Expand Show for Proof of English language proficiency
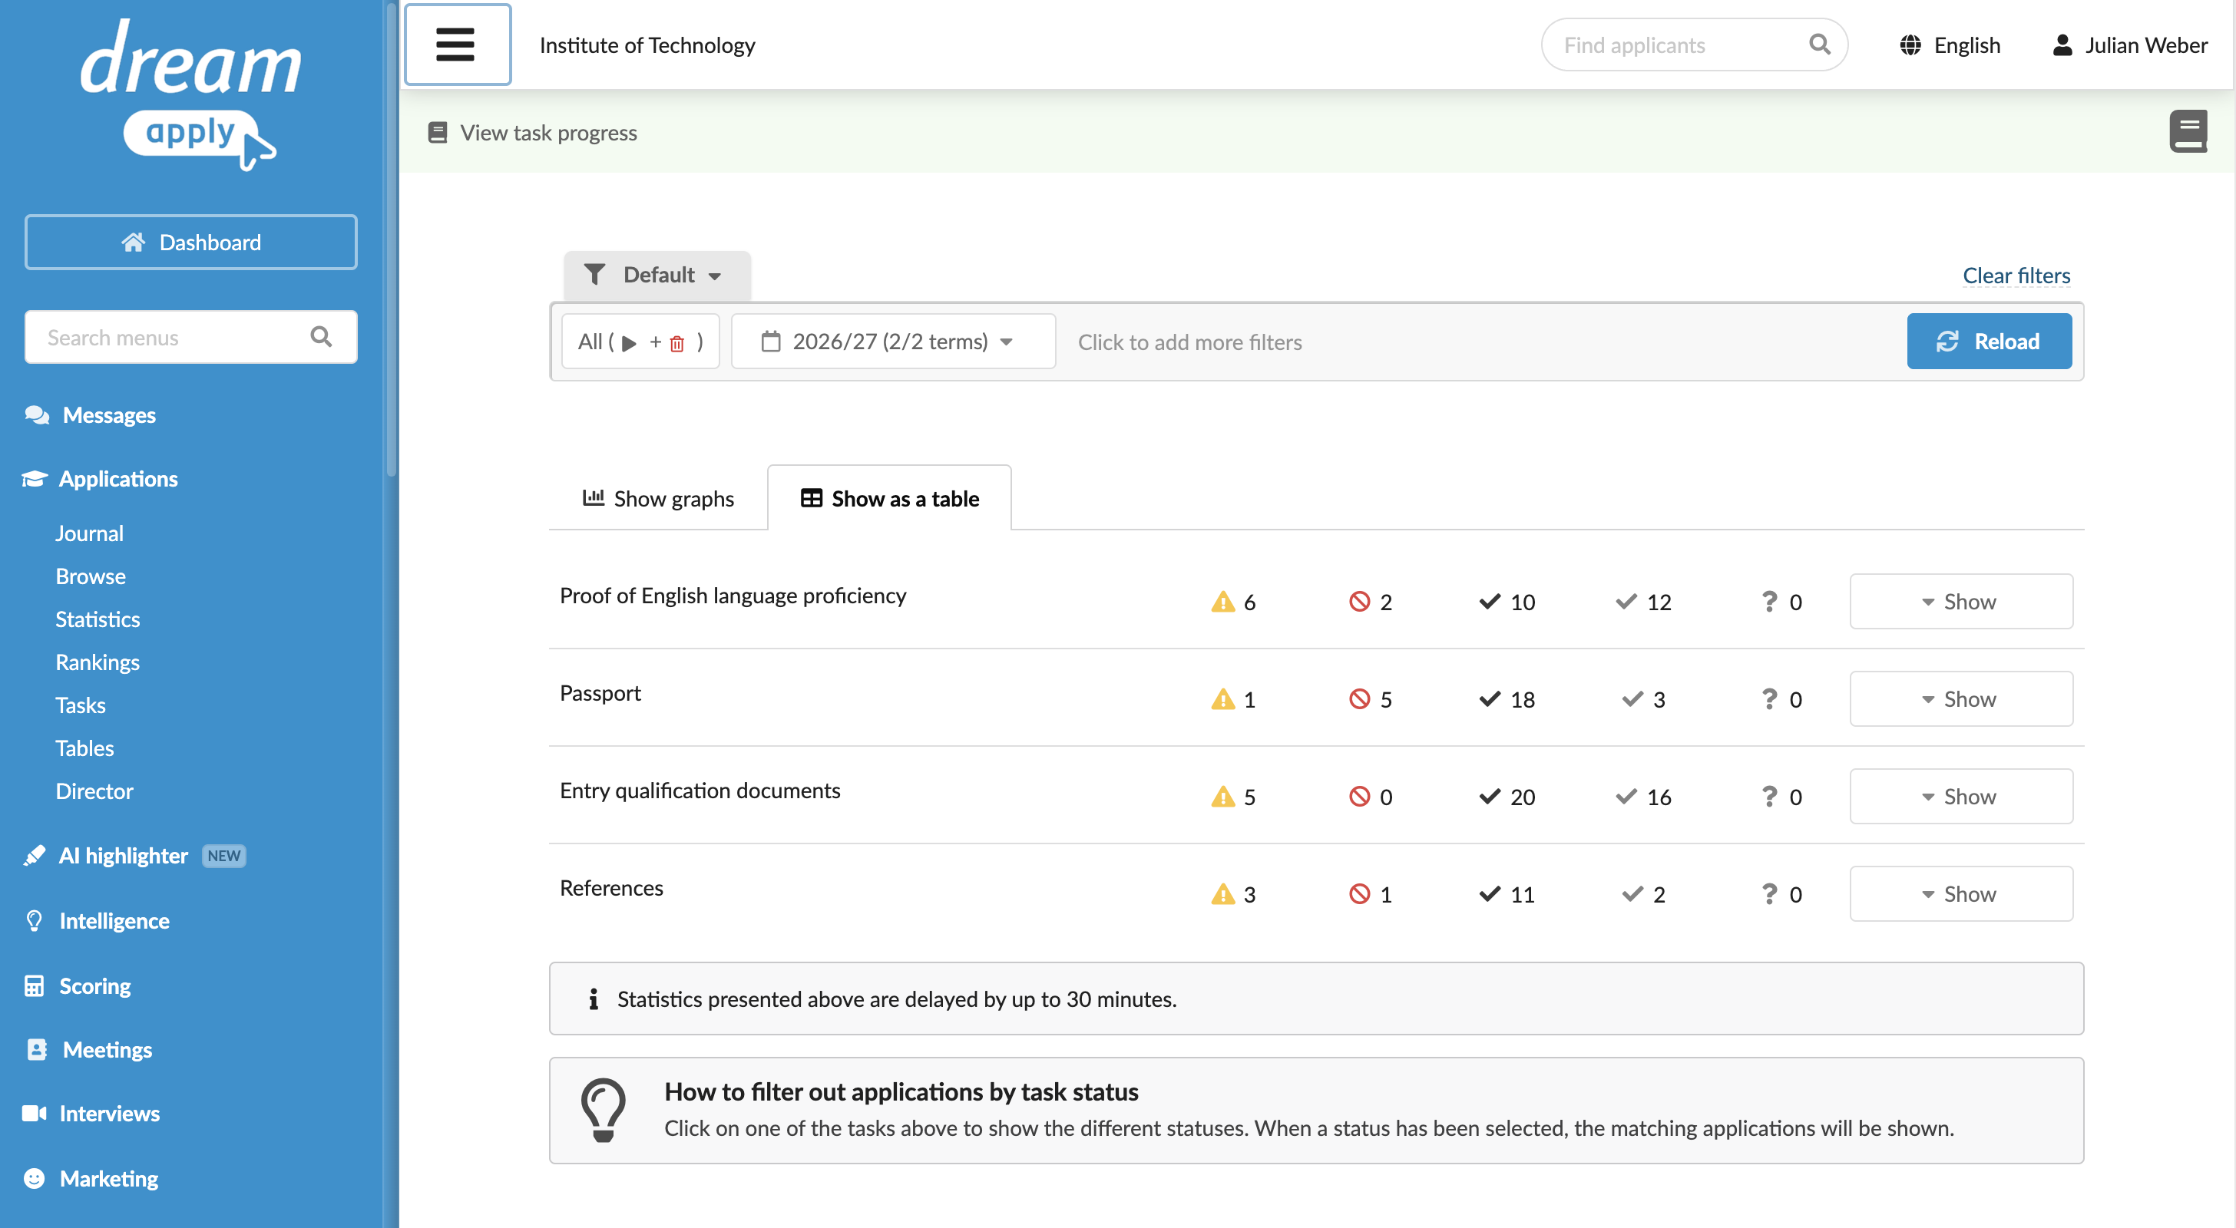 1961,602
